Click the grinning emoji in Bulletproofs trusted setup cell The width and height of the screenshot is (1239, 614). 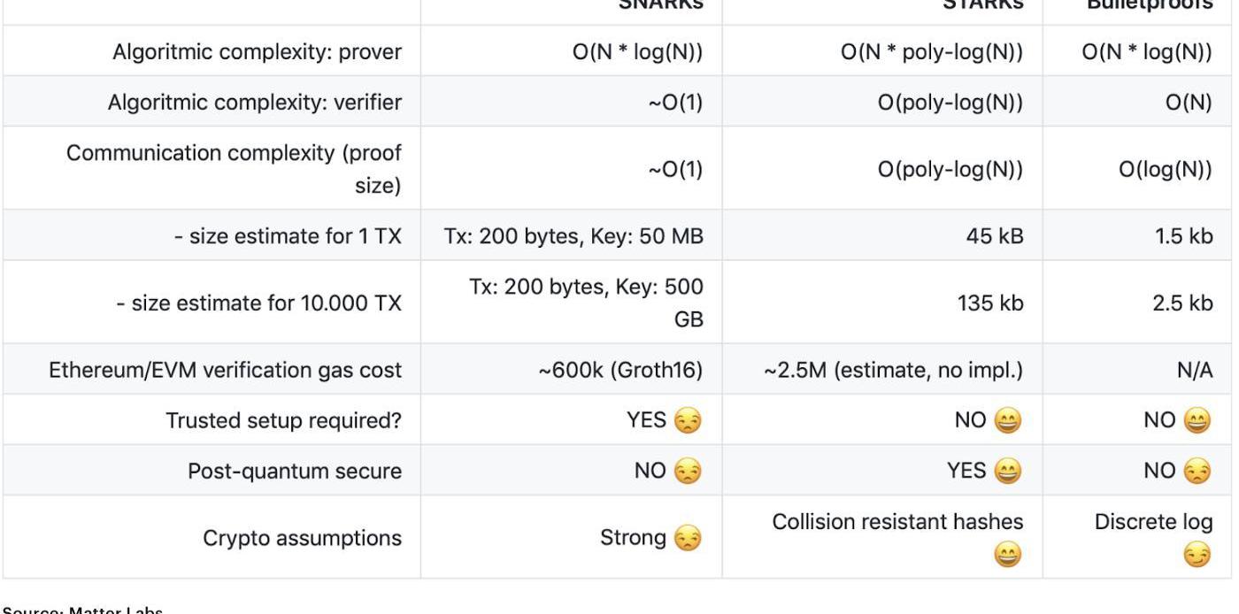click(1197, 421)
